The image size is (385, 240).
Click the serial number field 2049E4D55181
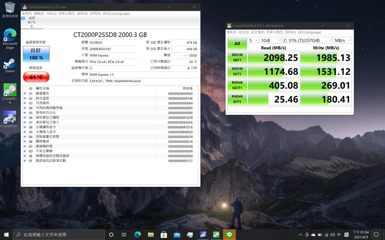(x=113, y=49)
